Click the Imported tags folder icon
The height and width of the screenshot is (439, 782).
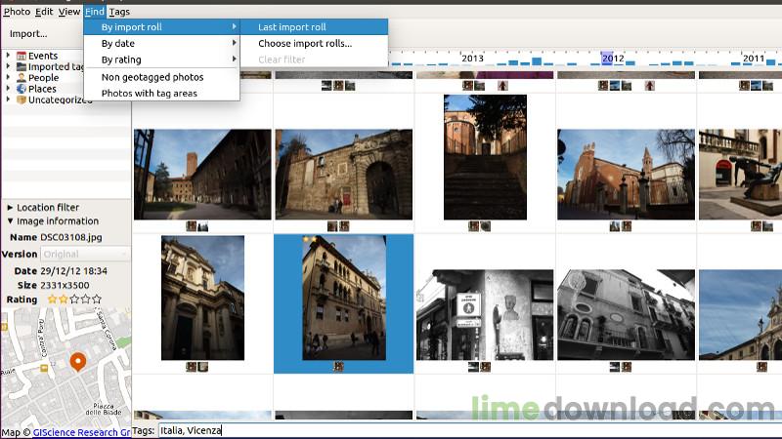[x=21, y=67]
